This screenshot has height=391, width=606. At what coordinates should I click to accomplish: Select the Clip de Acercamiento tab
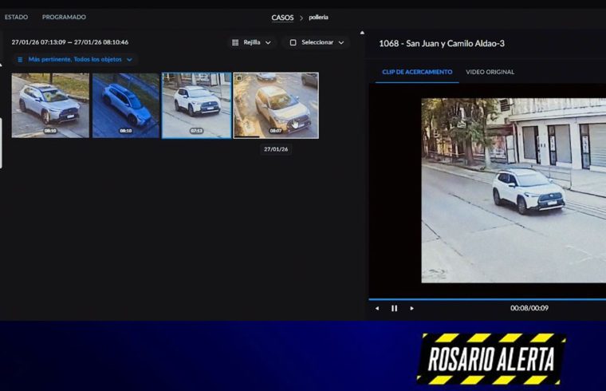click(x=417, y=72)
